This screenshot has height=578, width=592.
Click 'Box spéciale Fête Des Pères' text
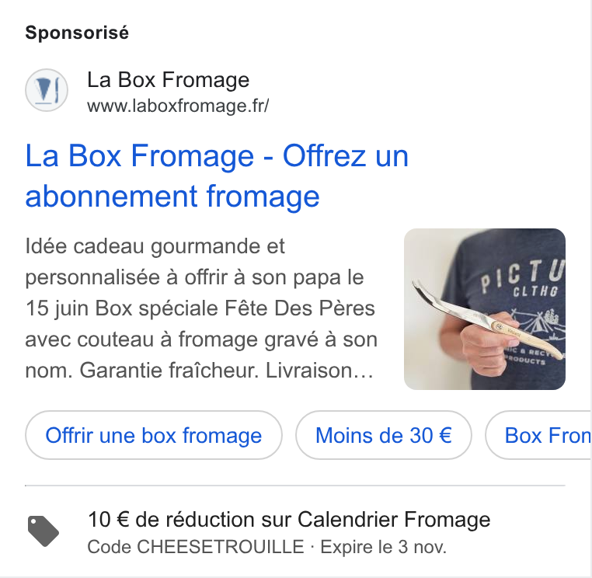point(235,308)
